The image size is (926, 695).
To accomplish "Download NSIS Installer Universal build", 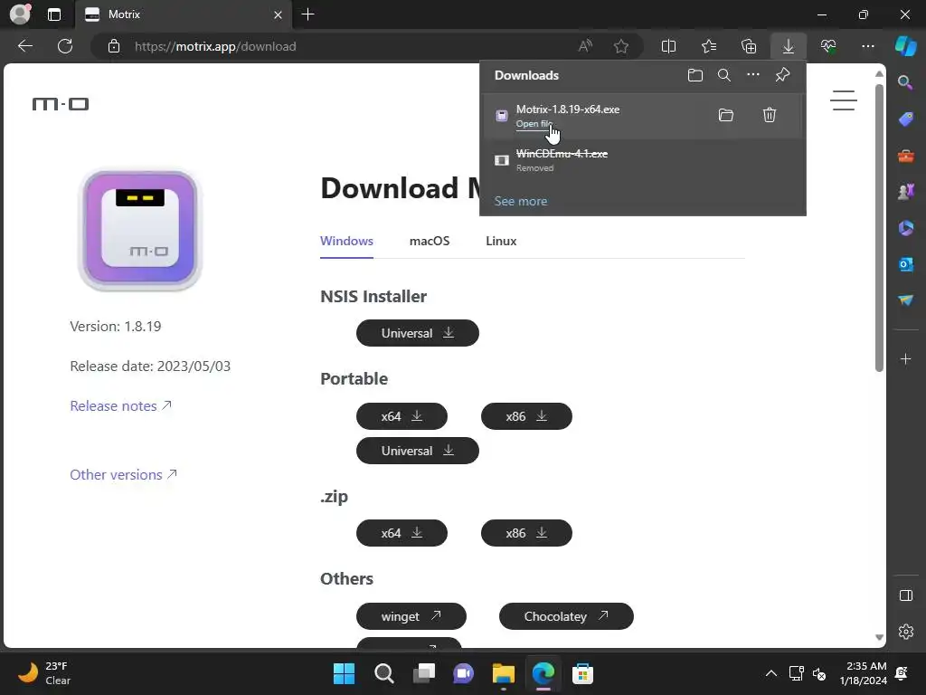I will [x=418, y=333].
